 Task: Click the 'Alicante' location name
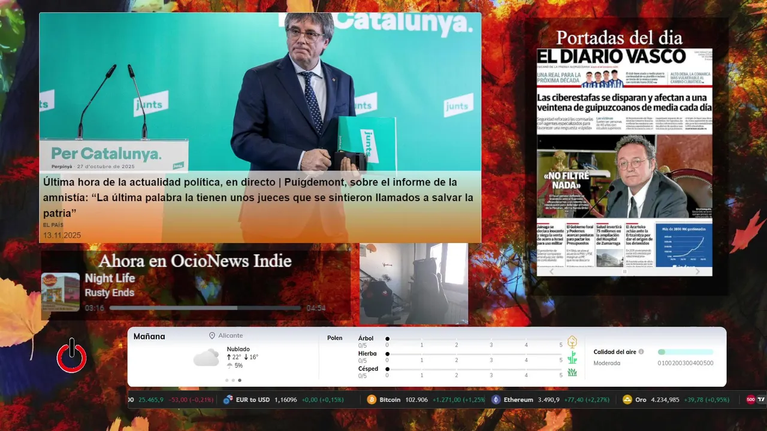coord(231,336)
